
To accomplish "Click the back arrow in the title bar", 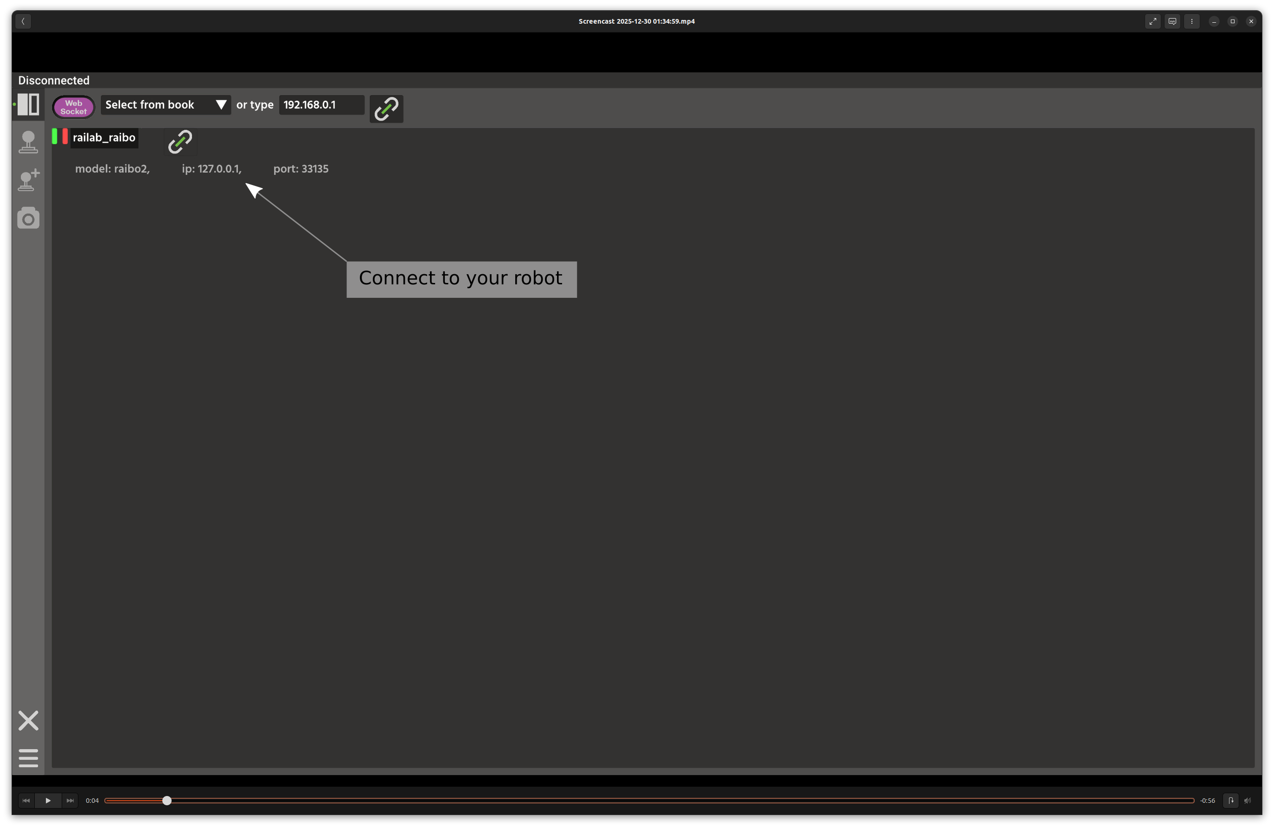I will [23, 21].
